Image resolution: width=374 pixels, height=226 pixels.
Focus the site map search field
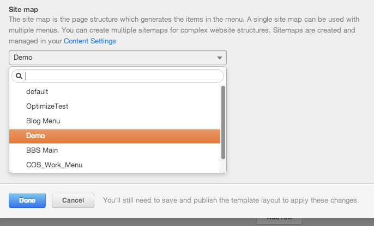point(118,76)
